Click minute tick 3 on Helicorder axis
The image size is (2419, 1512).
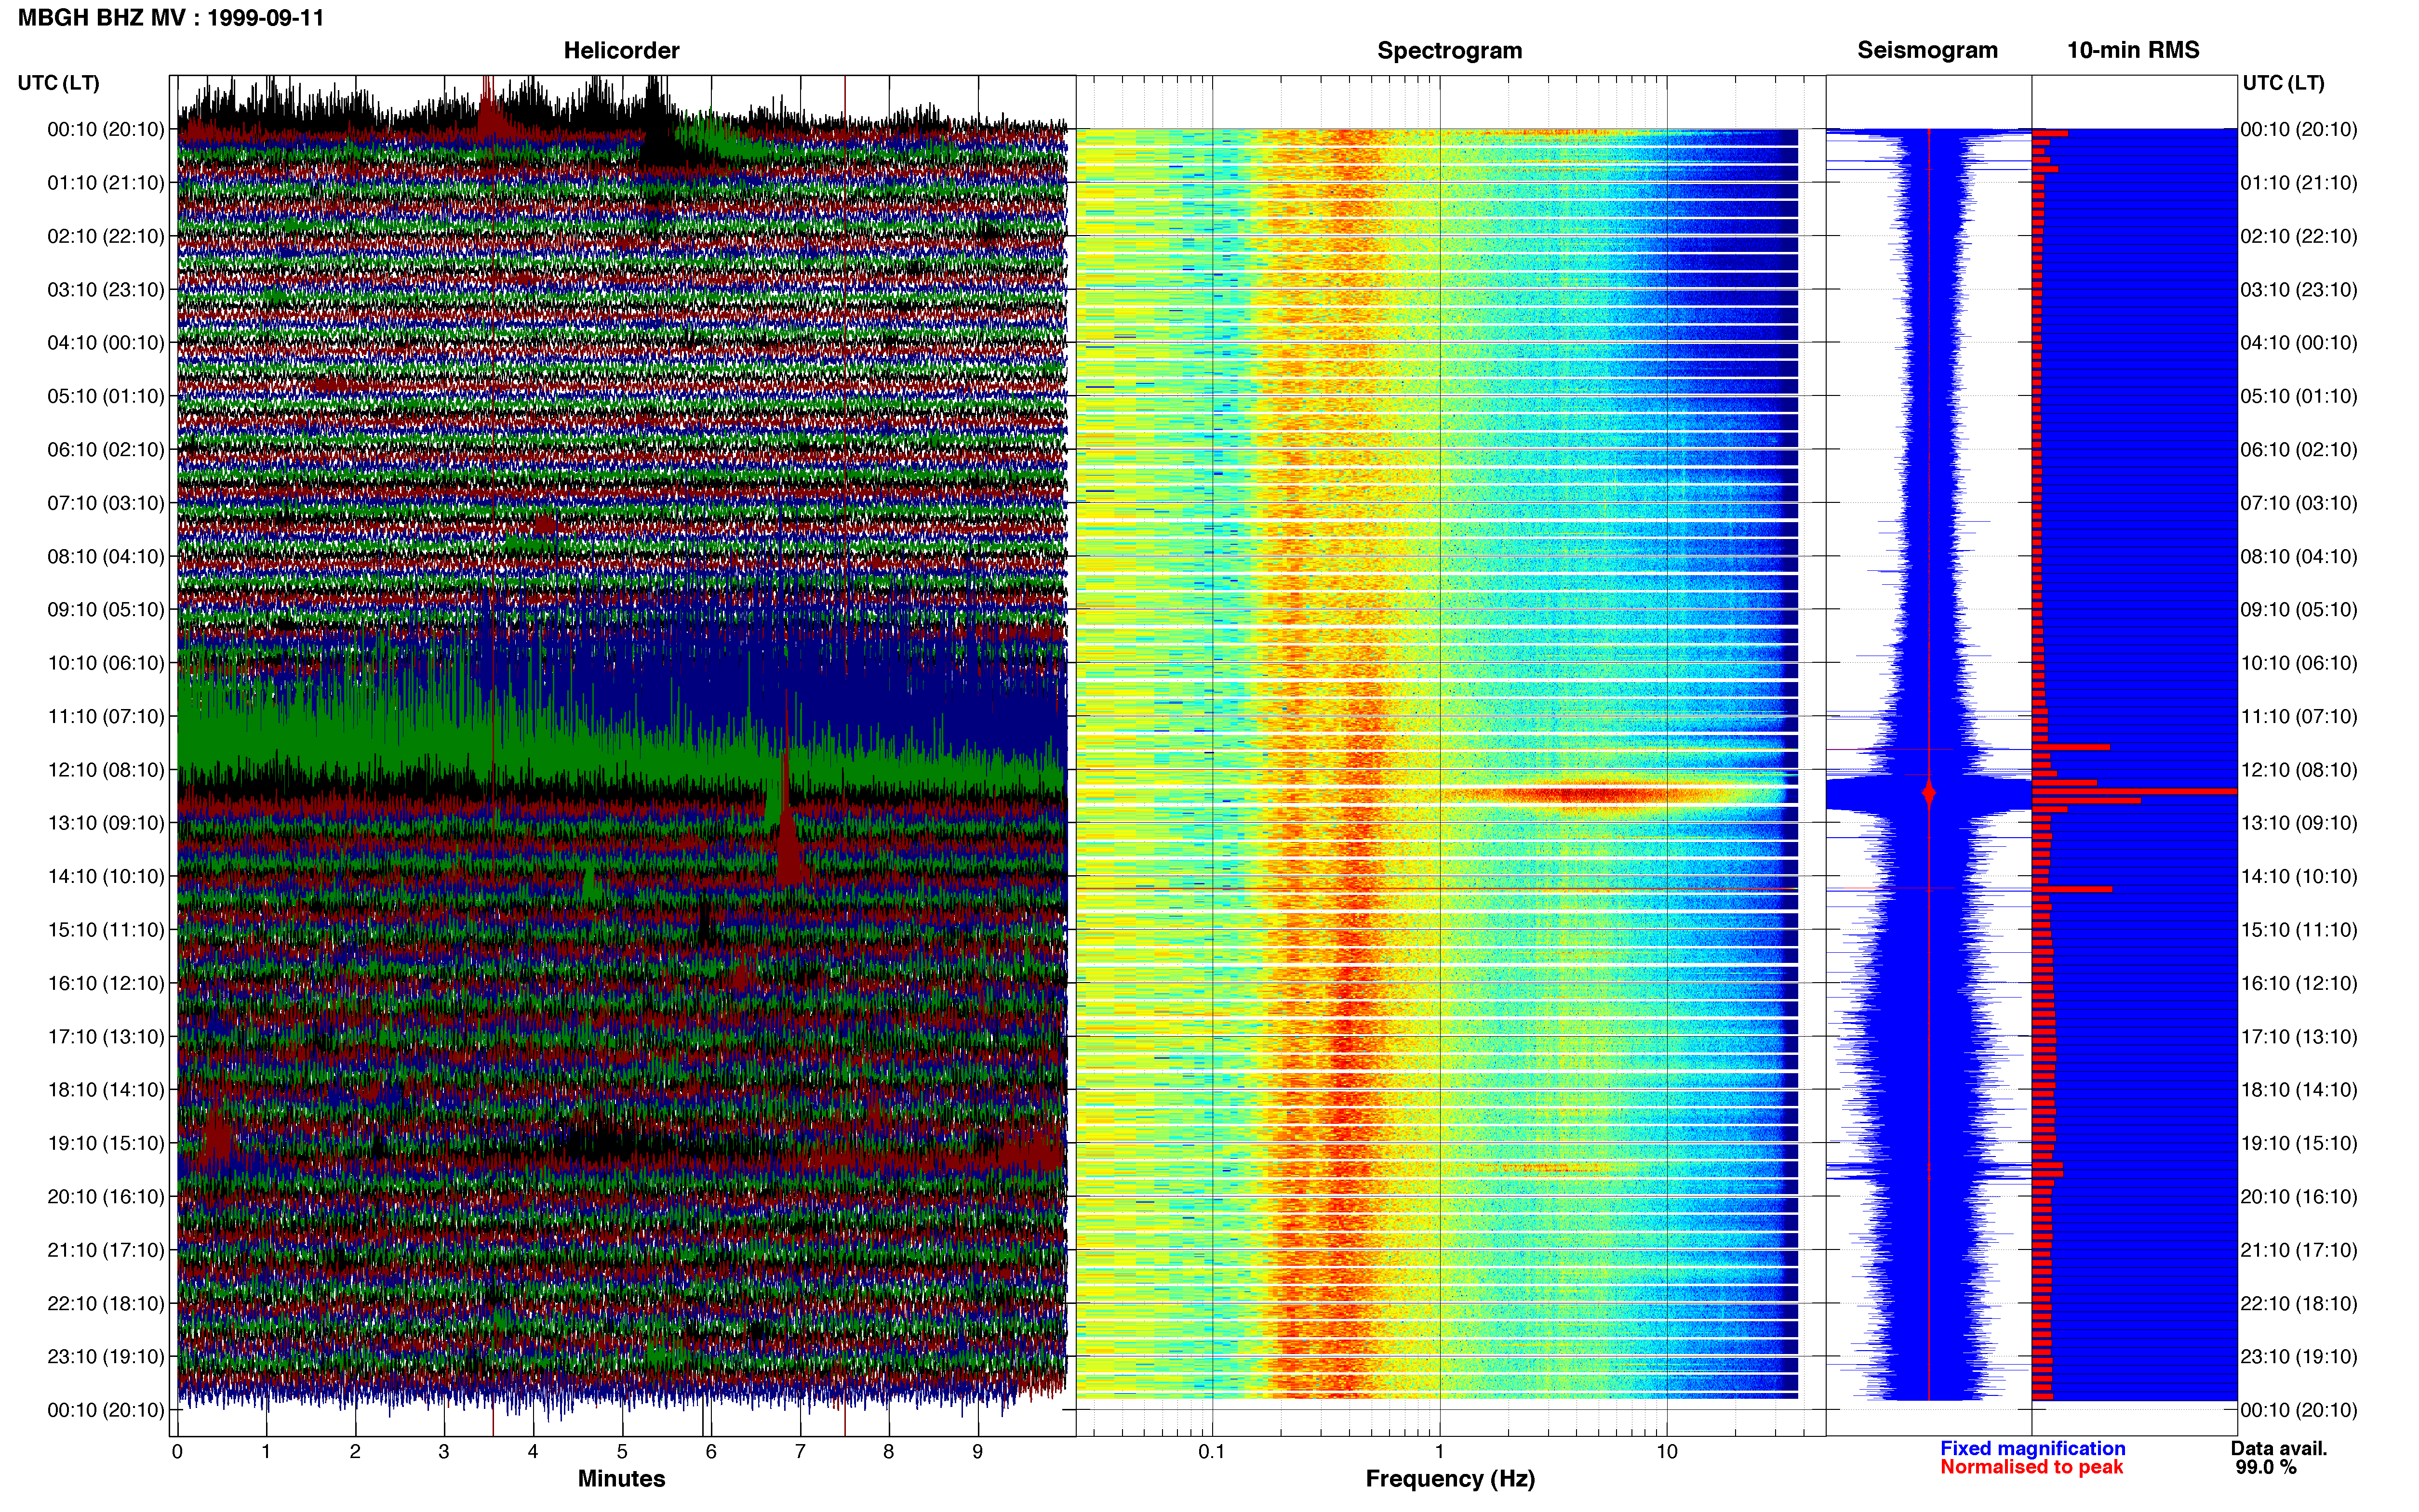click(444, 1451)
